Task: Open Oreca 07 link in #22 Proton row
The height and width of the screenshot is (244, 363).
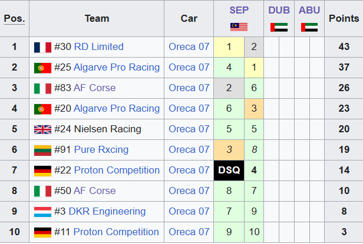Action: [x=189, y=170]
